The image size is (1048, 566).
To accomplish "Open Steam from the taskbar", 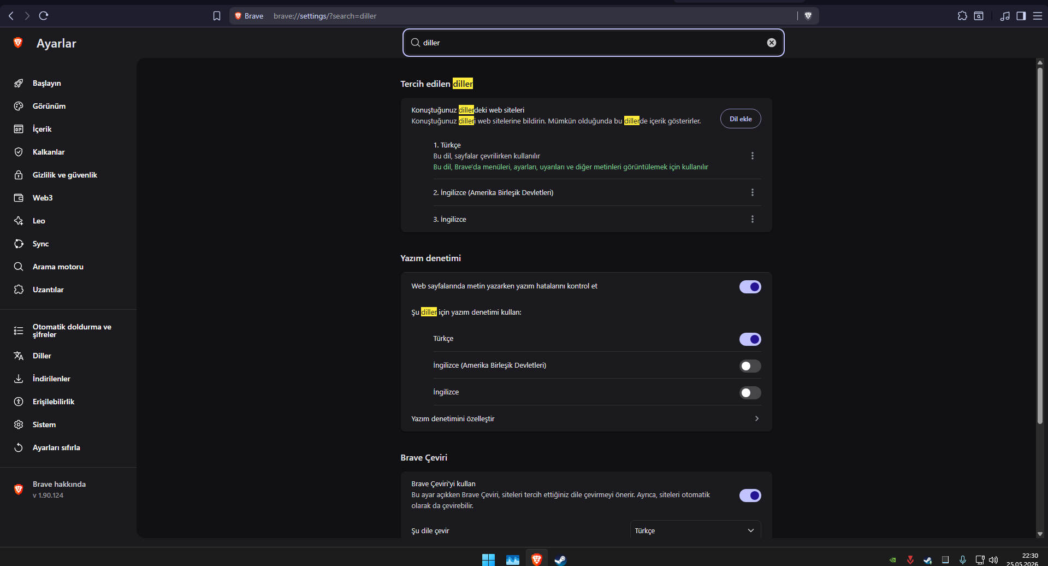I will [560, 559].
